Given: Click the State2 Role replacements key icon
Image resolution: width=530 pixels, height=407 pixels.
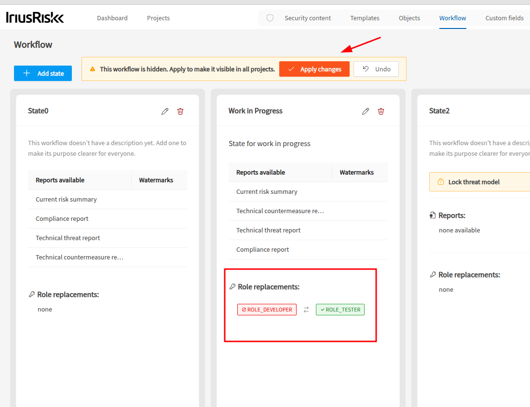Looking at the screenshot, I should point(433,274).
